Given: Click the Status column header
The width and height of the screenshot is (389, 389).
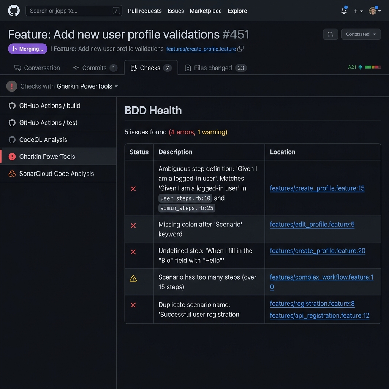Looking at the screenshot, I should [x=139, y=152].
